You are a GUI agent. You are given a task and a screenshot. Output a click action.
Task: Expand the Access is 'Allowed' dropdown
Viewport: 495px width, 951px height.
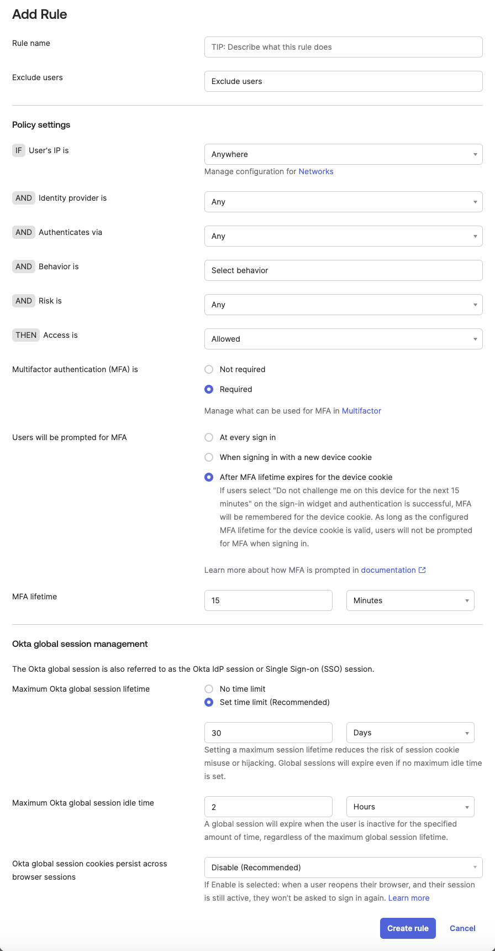(x=343, y=339)
